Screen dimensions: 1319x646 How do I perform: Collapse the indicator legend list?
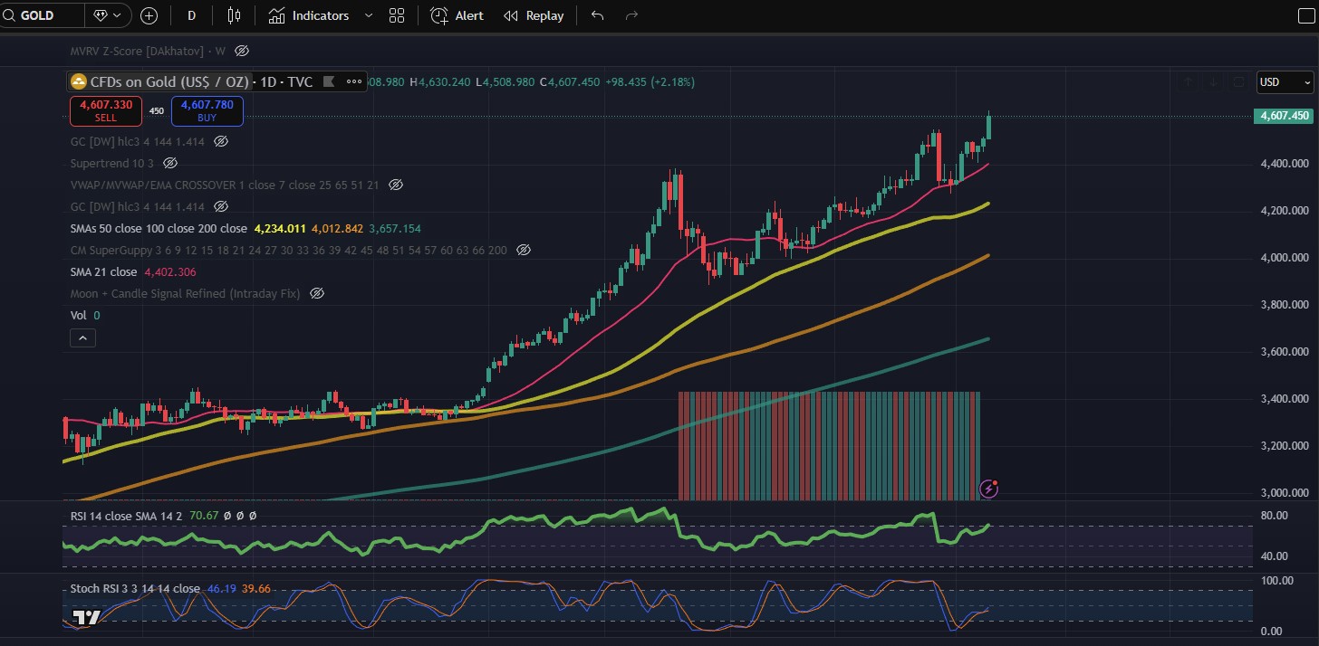82,337
